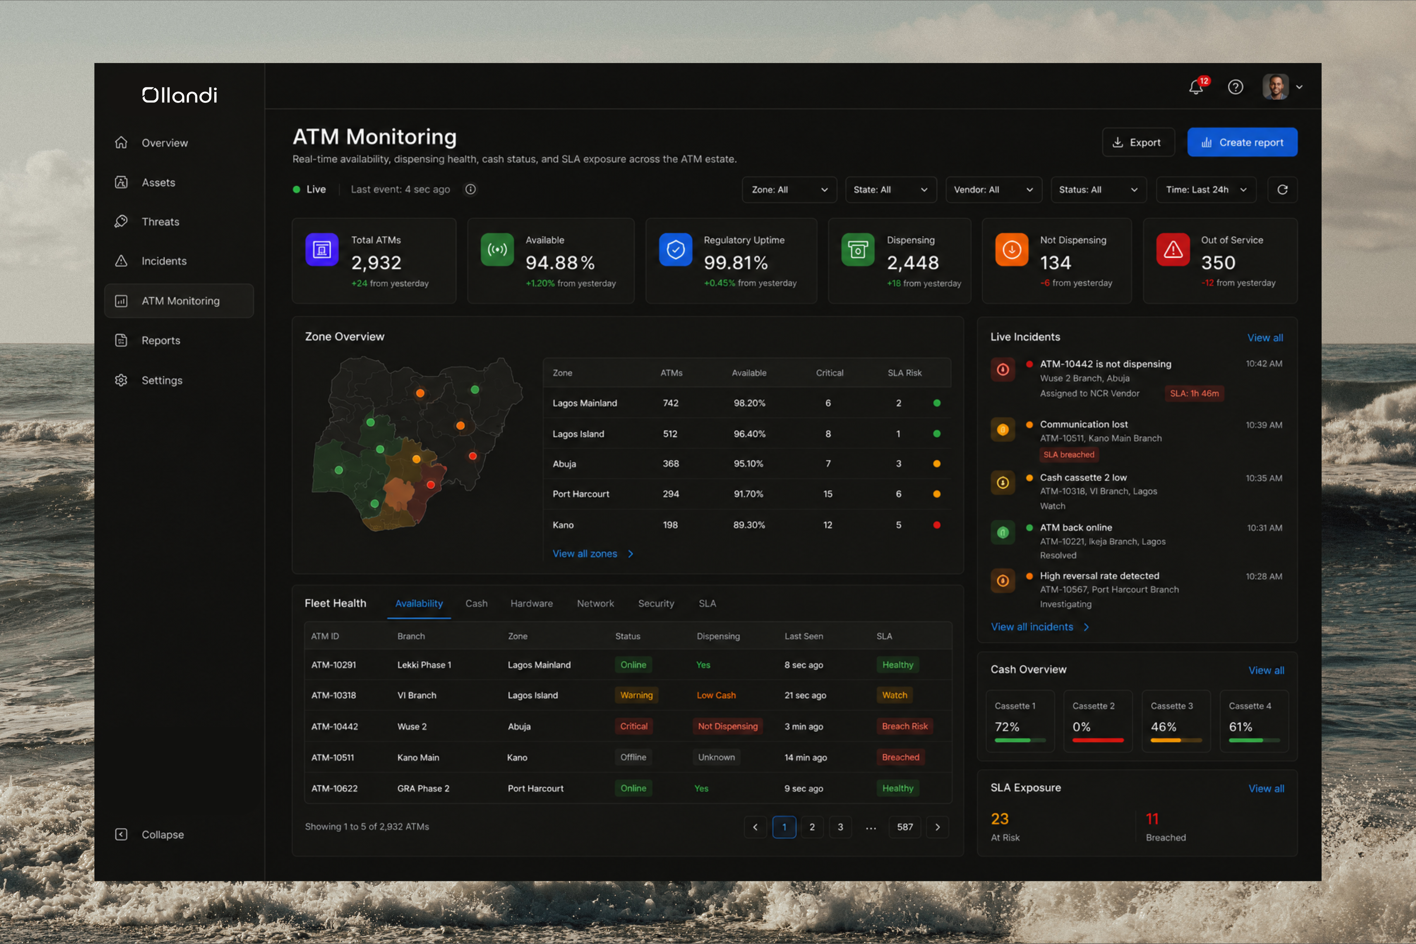Click the Regulatory Uptime shield icon
The width and height of the screenshot is (1416, 944).
pyautogui.click(x=676, y=249)
